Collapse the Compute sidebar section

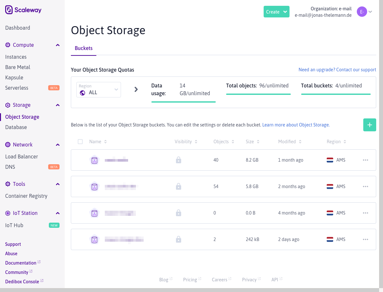(x=58, y=45)
